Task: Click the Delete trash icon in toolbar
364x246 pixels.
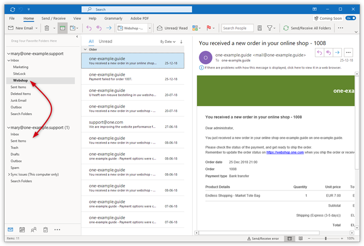Action: 47,28
